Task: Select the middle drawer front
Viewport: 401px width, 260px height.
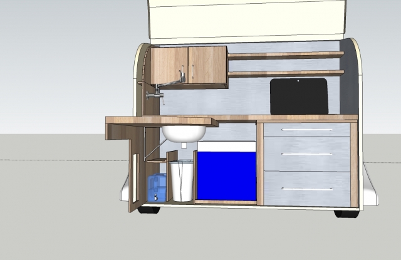Action: (307, 154)
